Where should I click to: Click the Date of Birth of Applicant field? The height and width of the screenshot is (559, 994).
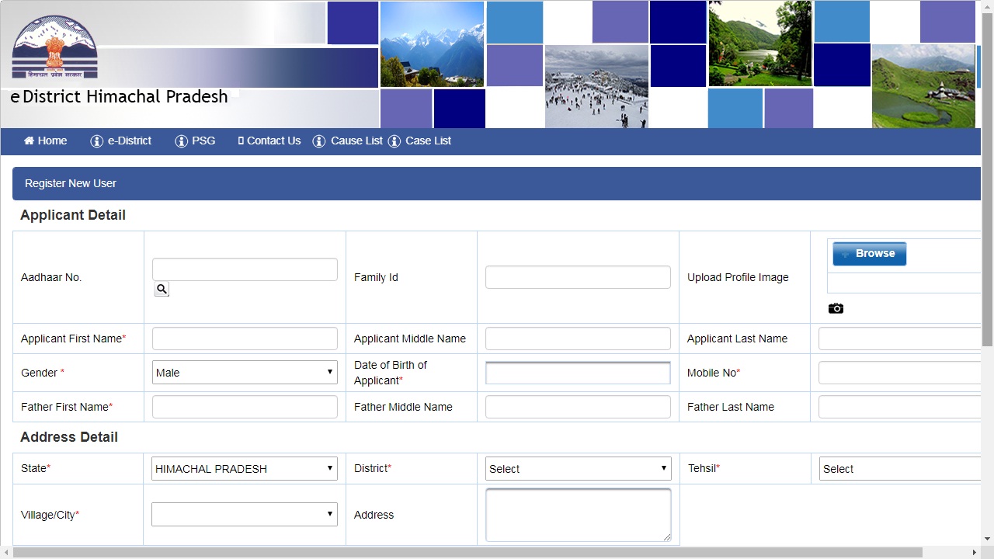coord(578,372)
